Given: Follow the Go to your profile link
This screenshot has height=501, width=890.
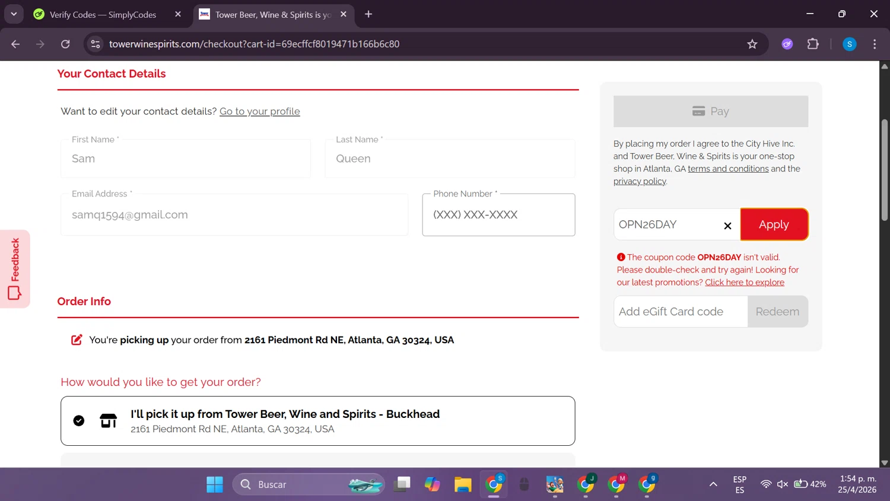Looking at the screenshot, I should (x=260, y=112).
